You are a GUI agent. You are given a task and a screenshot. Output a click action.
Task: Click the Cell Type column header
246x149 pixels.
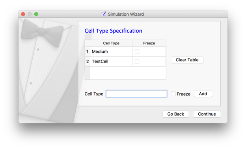tap(111, 43)
